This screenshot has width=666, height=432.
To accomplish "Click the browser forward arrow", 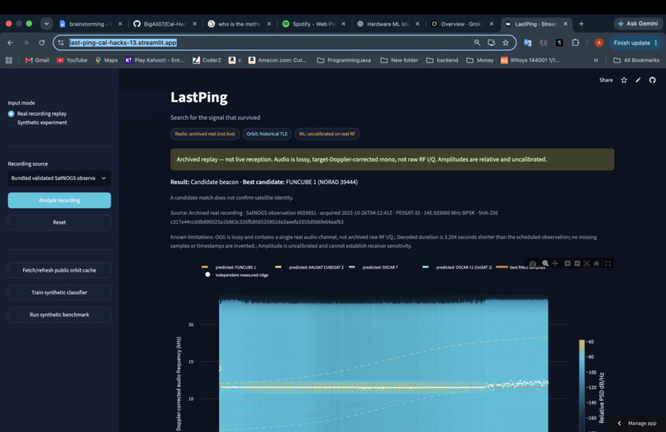I will (26, 42).
